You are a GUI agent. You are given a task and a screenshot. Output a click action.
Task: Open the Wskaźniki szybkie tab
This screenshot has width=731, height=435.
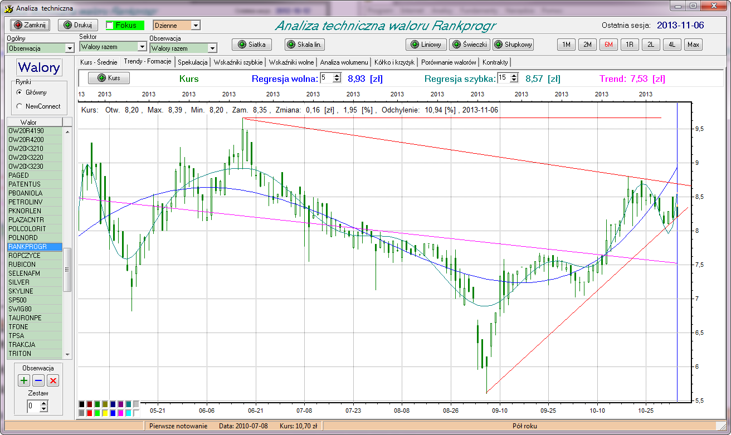tap(238, 62)
